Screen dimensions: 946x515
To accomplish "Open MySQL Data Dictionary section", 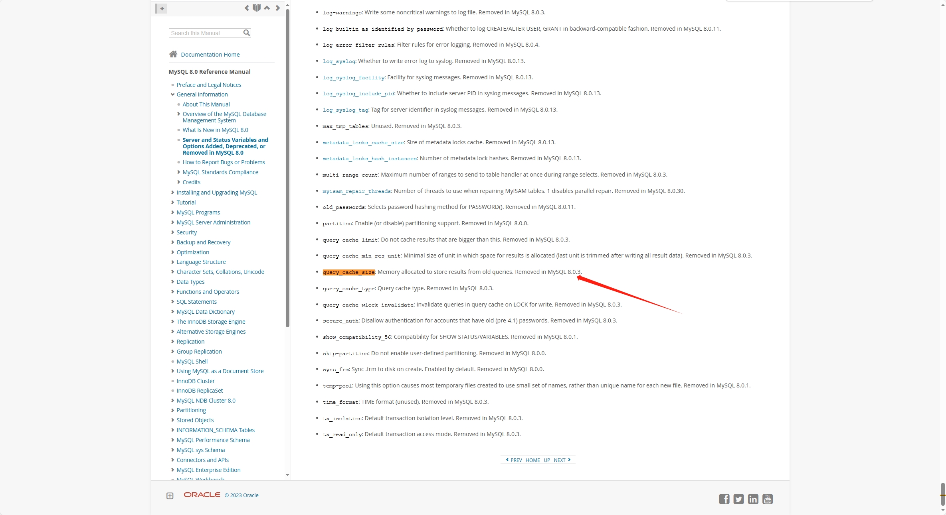I will click(206, 312).
